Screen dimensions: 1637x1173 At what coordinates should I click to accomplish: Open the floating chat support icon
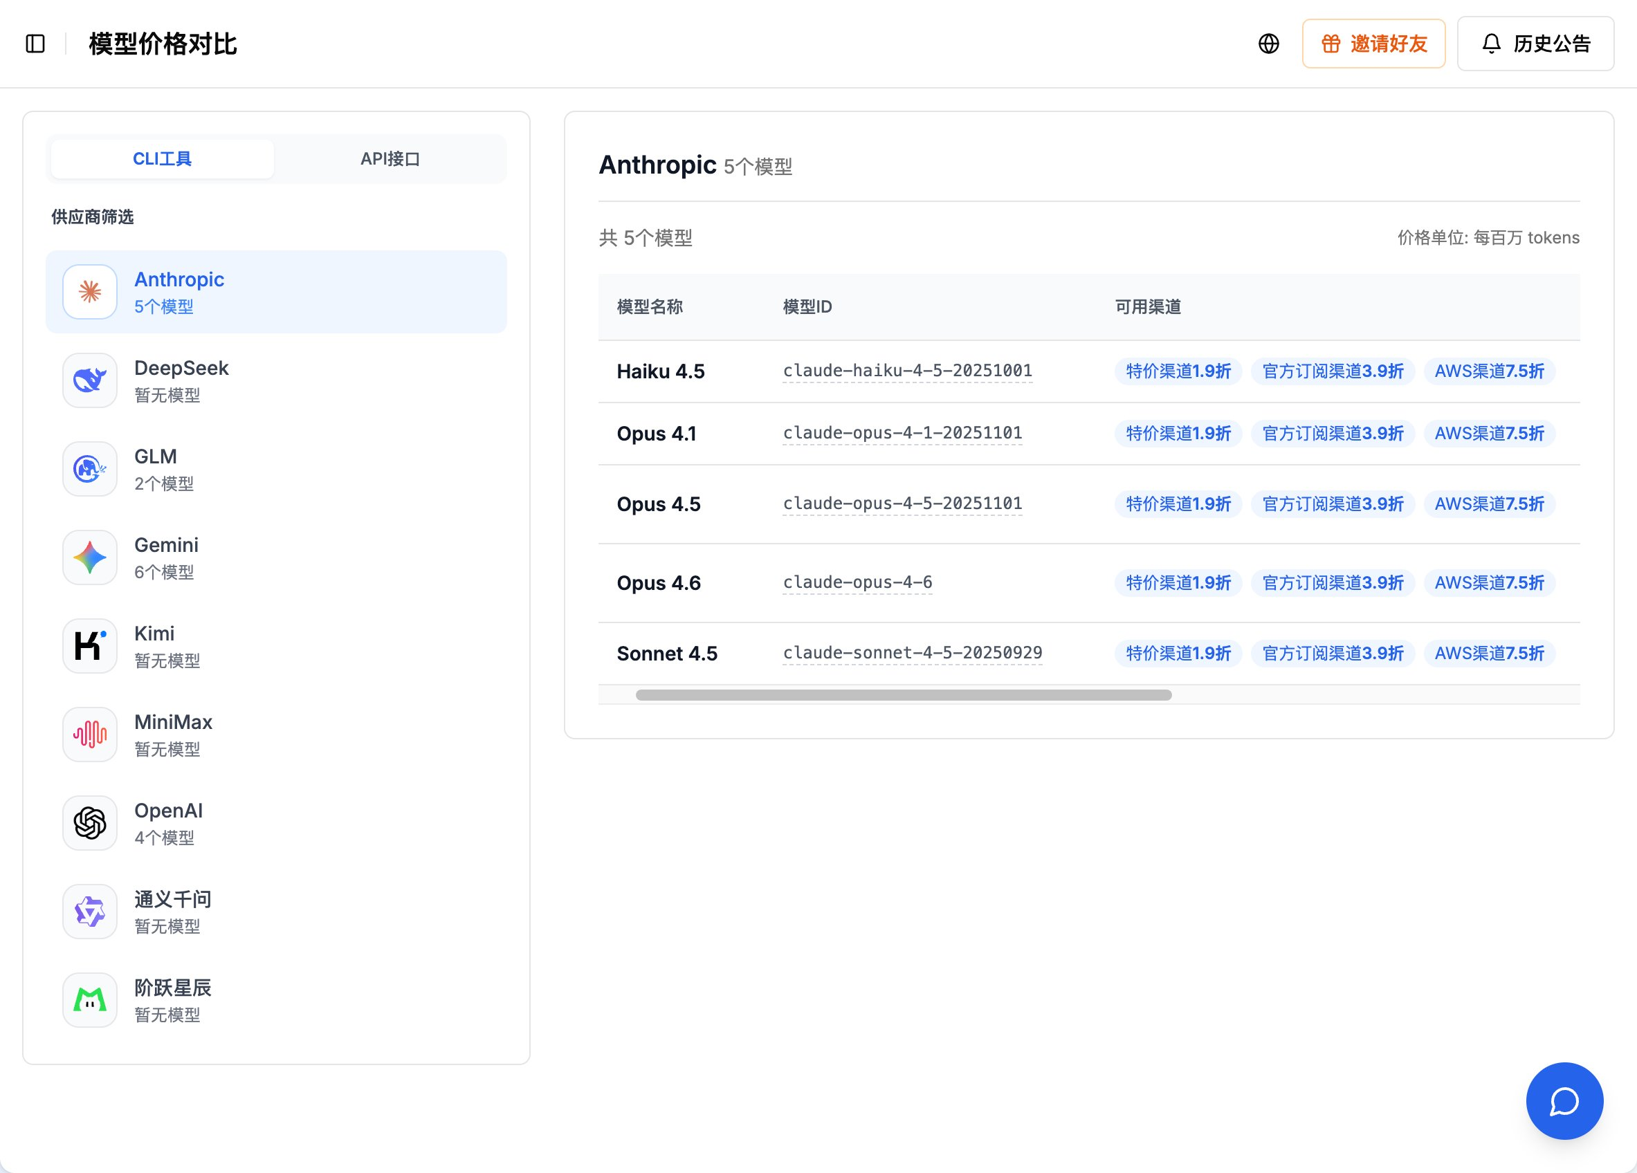1564,1100
